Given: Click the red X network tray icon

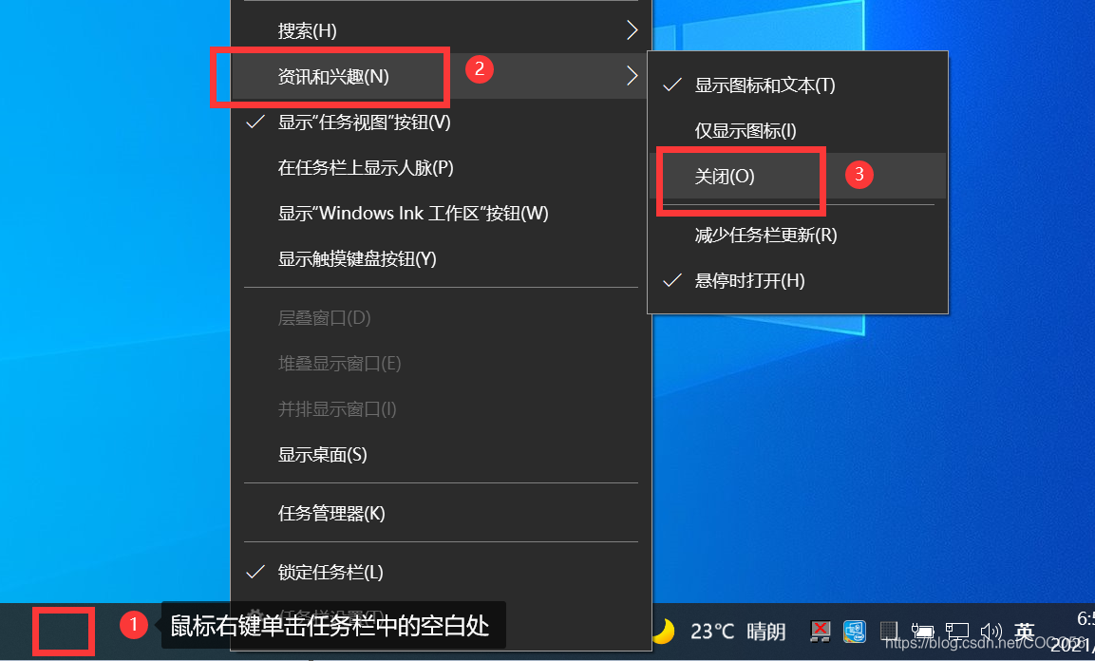Looking at the screenshot, I should [820, 631].
